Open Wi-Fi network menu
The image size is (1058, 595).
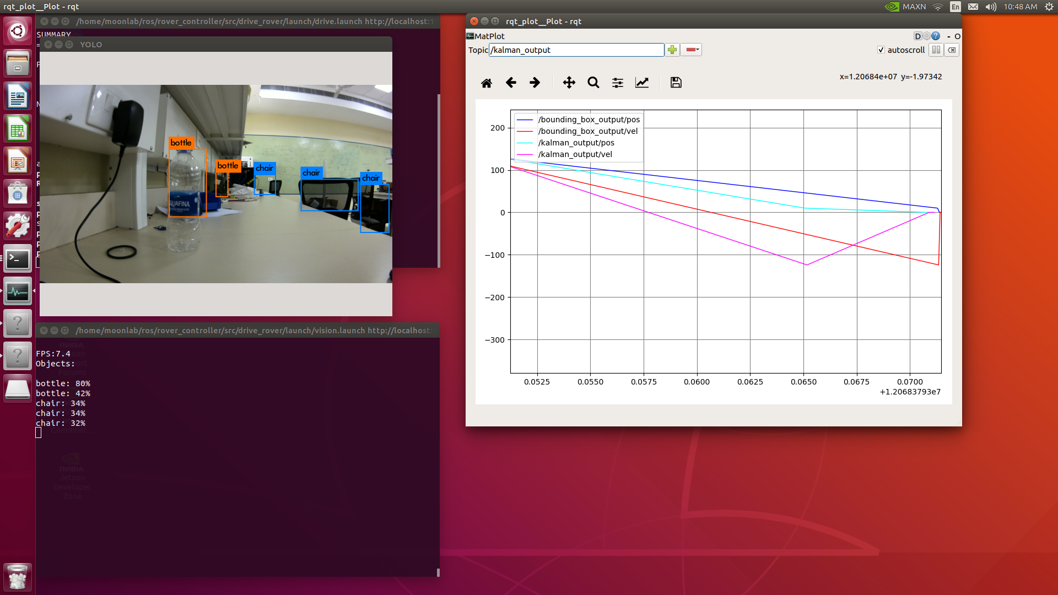point(938,7)
